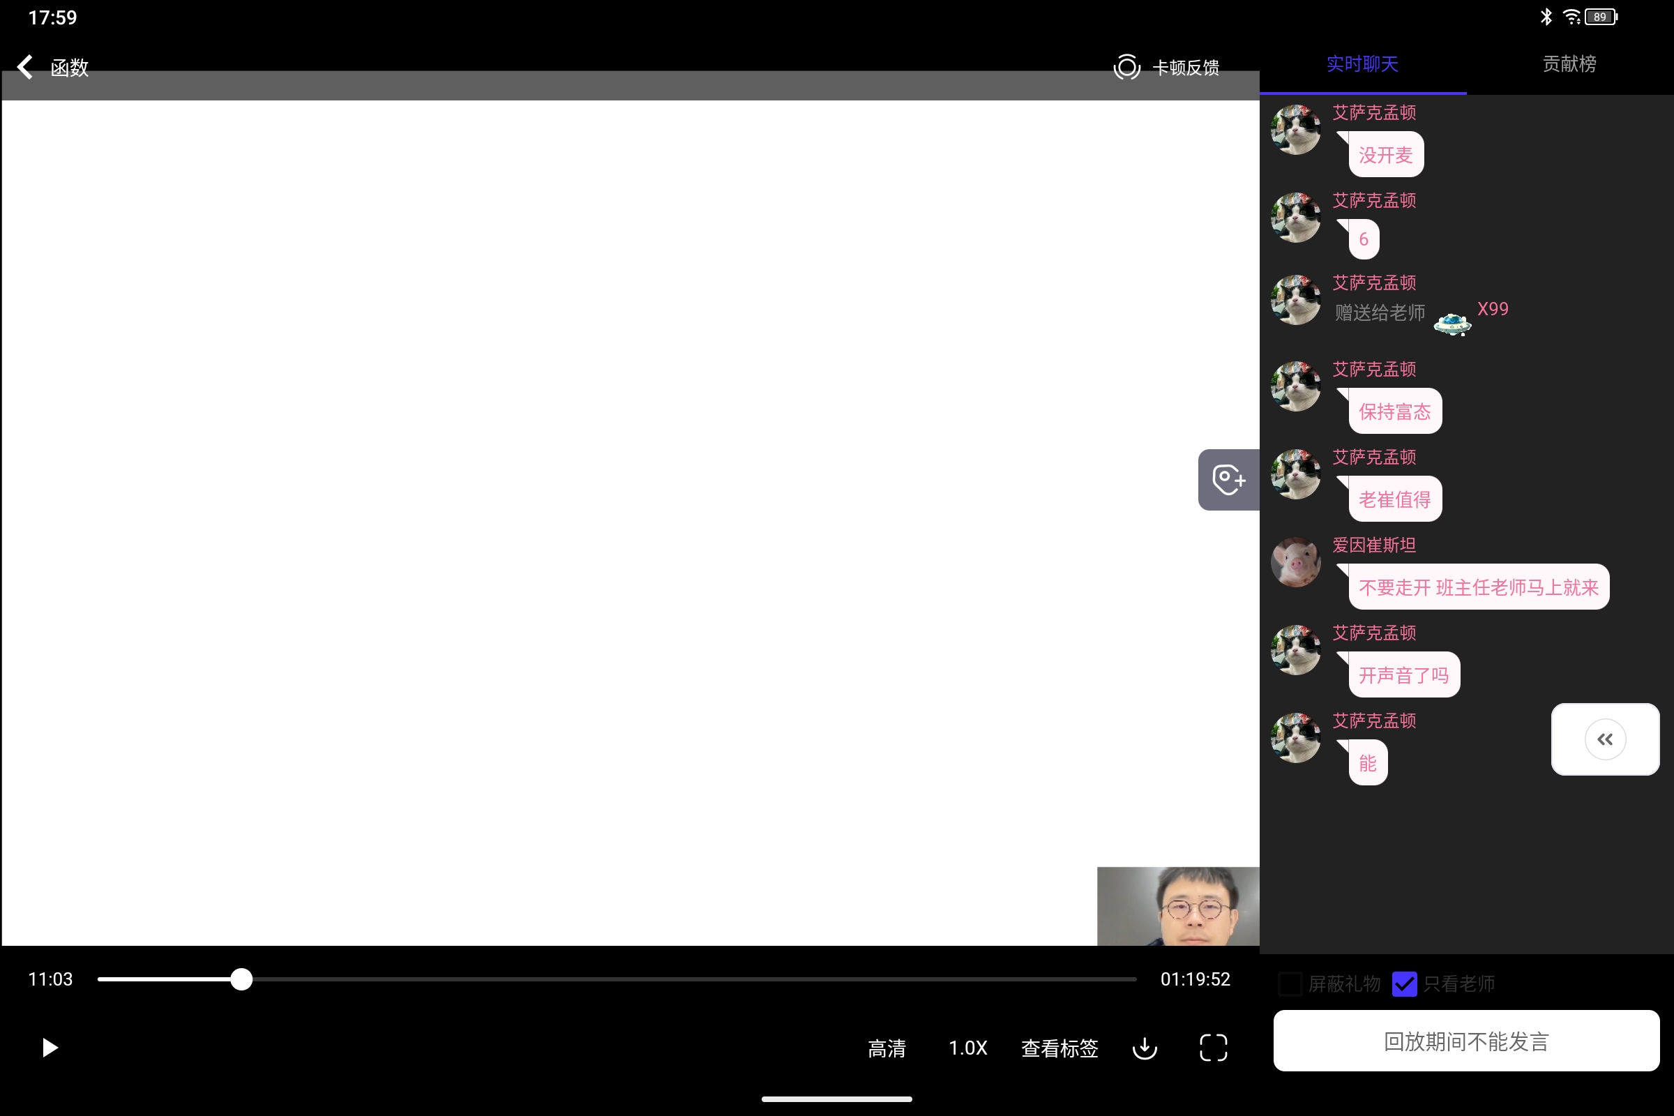Uncheck the 只看老师 checkbox
1674x1116 pixels.
point(1404,983)
